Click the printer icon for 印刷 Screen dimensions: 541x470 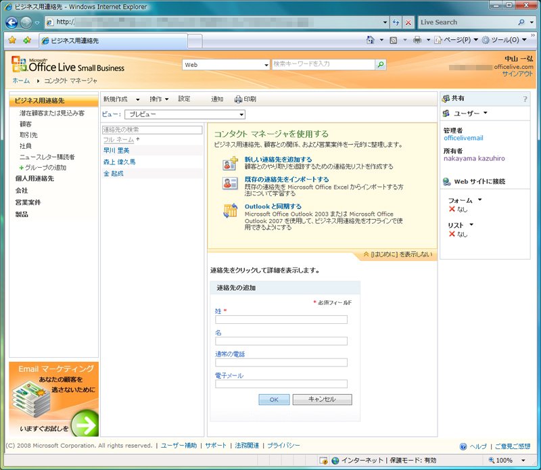point(238,99)
